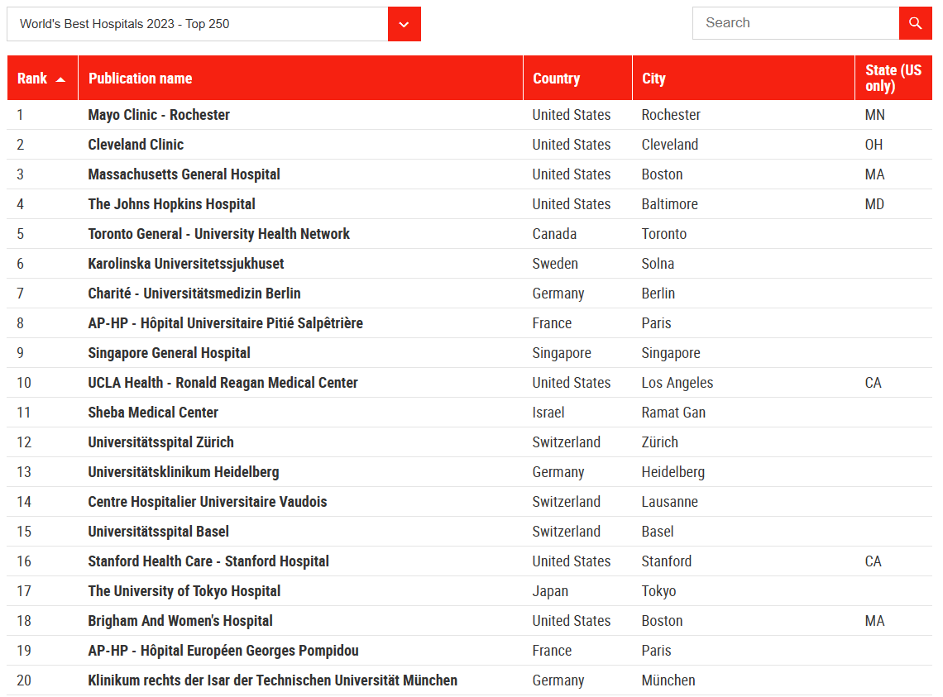This screenshot has width=943, height=697.
Task: Click the Toronto city cell
Action: (x=664, y=234)
